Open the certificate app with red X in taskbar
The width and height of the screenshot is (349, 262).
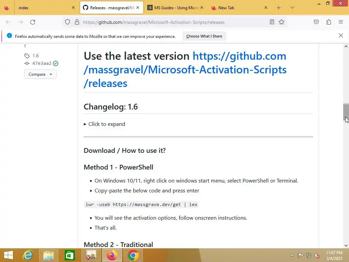coord(91,255)
